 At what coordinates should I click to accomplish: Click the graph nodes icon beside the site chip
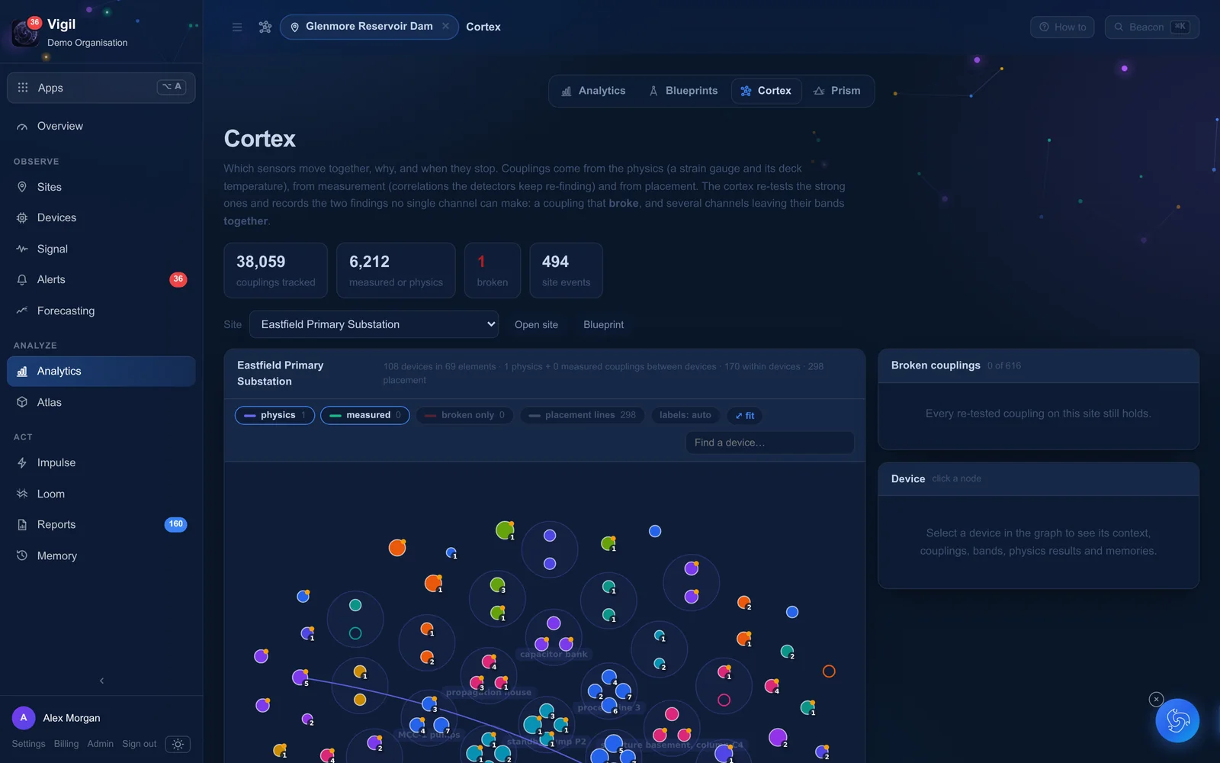pos(265,27)
